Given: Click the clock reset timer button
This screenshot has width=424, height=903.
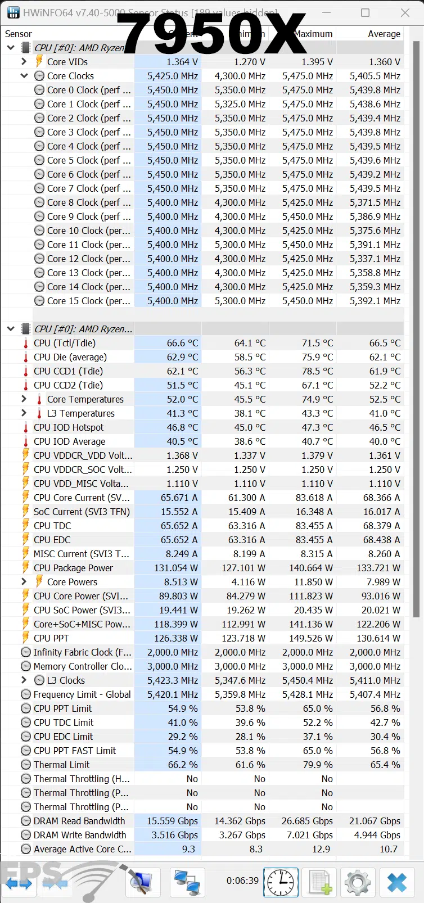Looking at the screenshot, I should pyautogui.click(x=280, y=882).
